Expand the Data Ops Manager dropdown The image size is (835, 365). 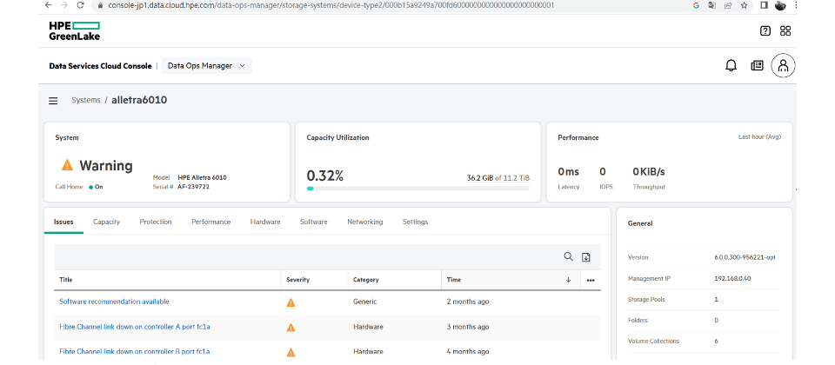point(207,65)
